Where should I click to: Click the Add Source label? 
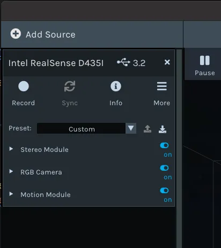coord(50,34)
